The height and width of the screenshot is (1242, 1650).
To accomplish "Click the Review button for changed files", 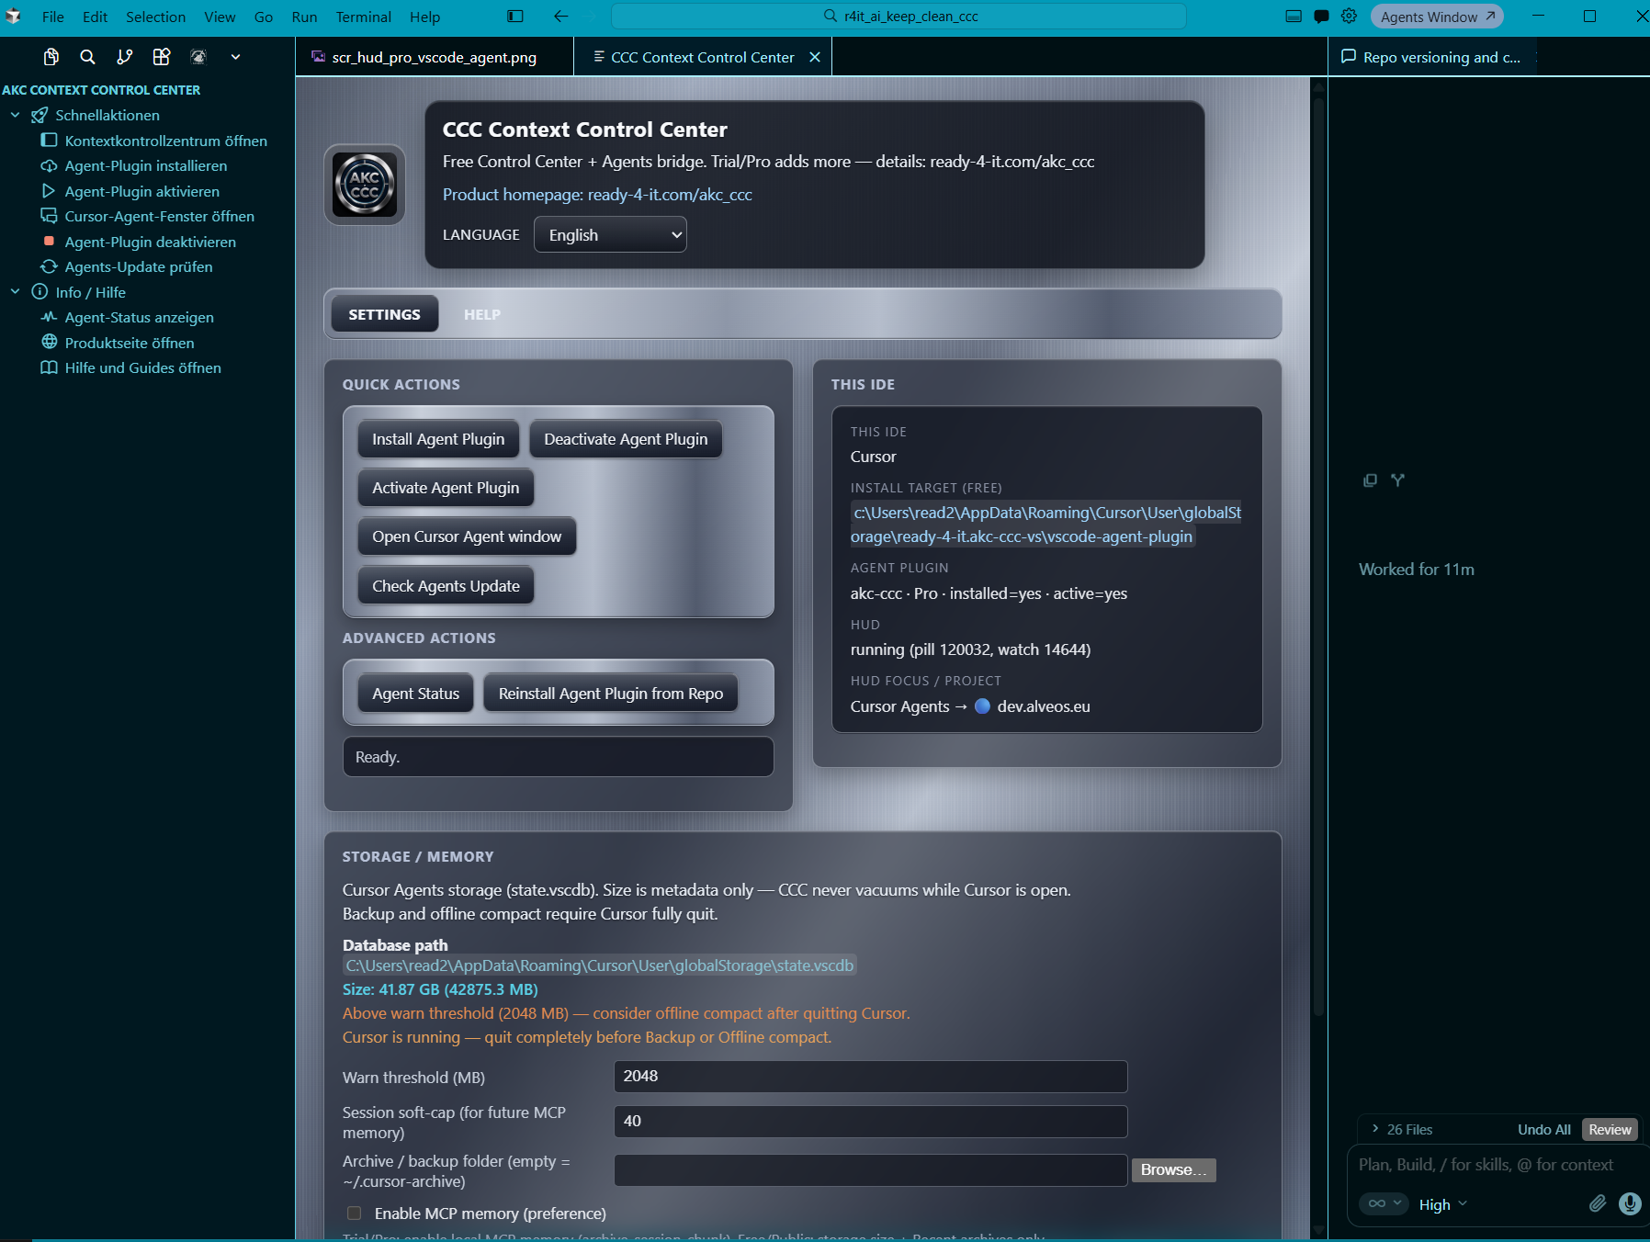I will [x=1610, y=1129].
